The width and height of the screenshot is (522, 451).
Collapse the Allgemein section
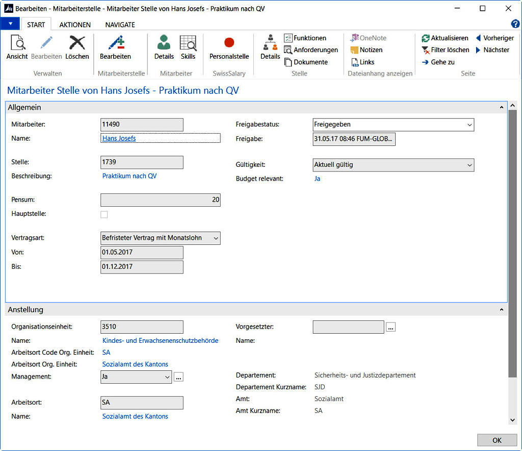pos(502,107)
